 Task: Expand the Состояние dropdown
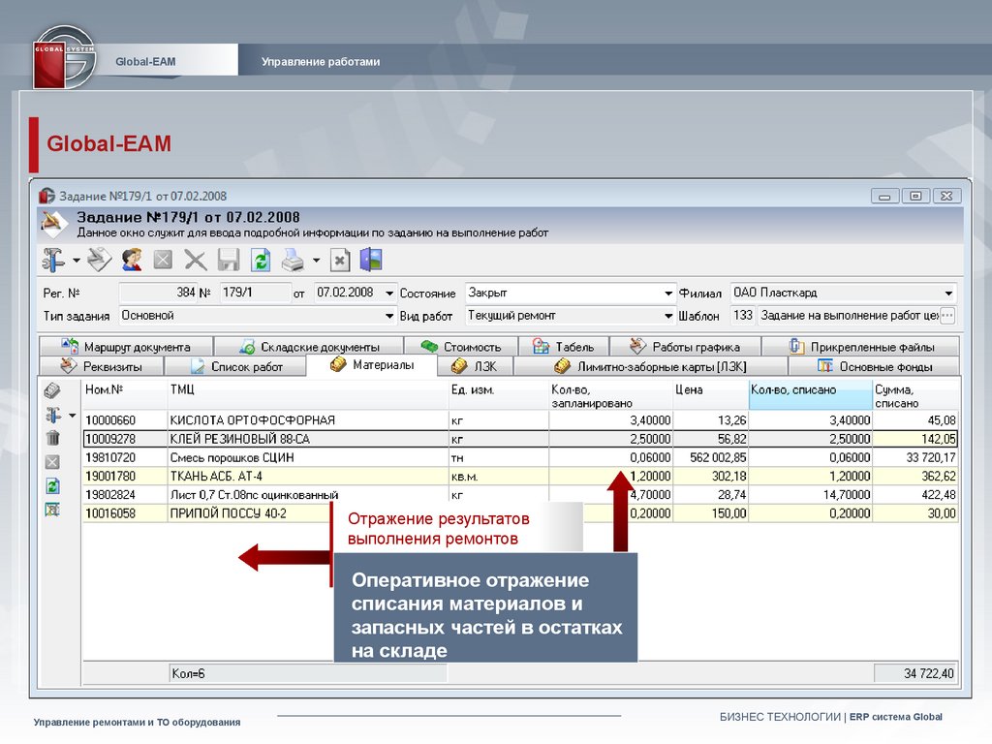(668, 293)
